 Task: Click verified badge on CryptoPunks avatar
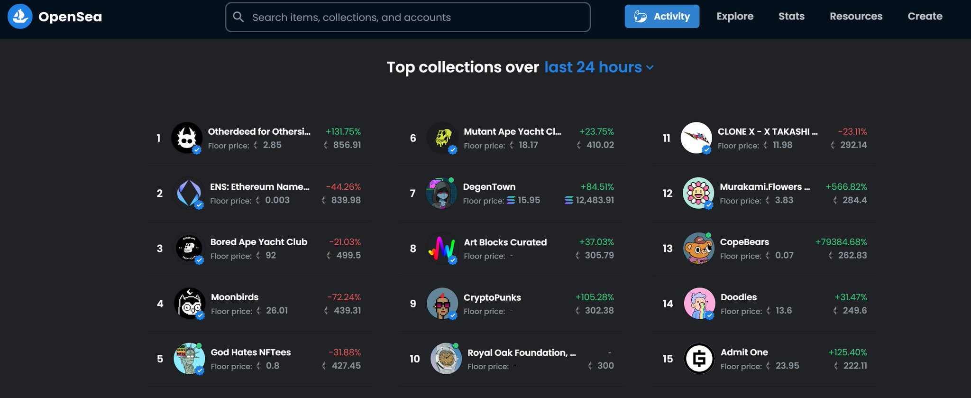coord(453,315)
